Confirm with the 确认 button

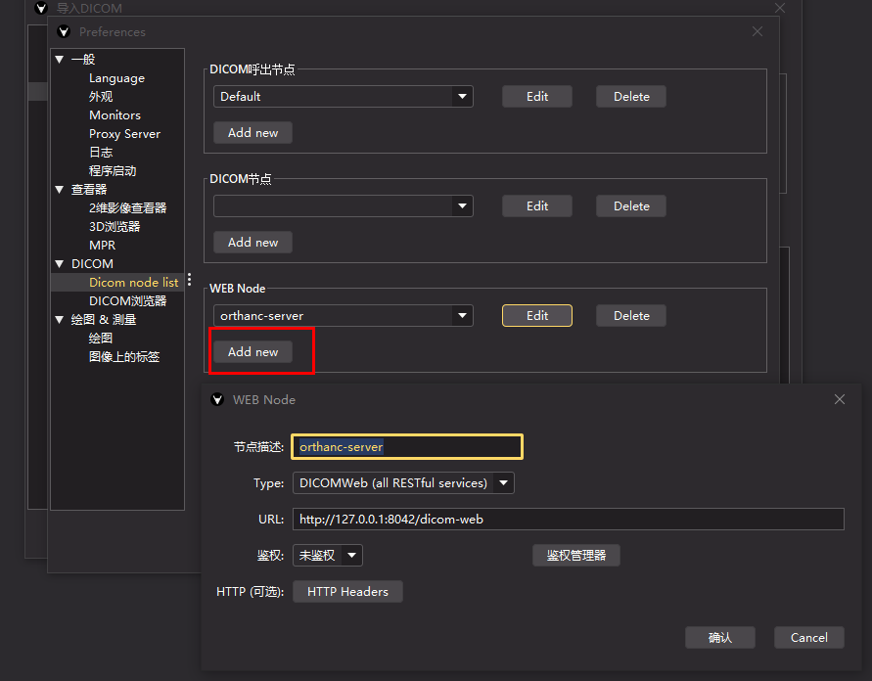point(720,637)
